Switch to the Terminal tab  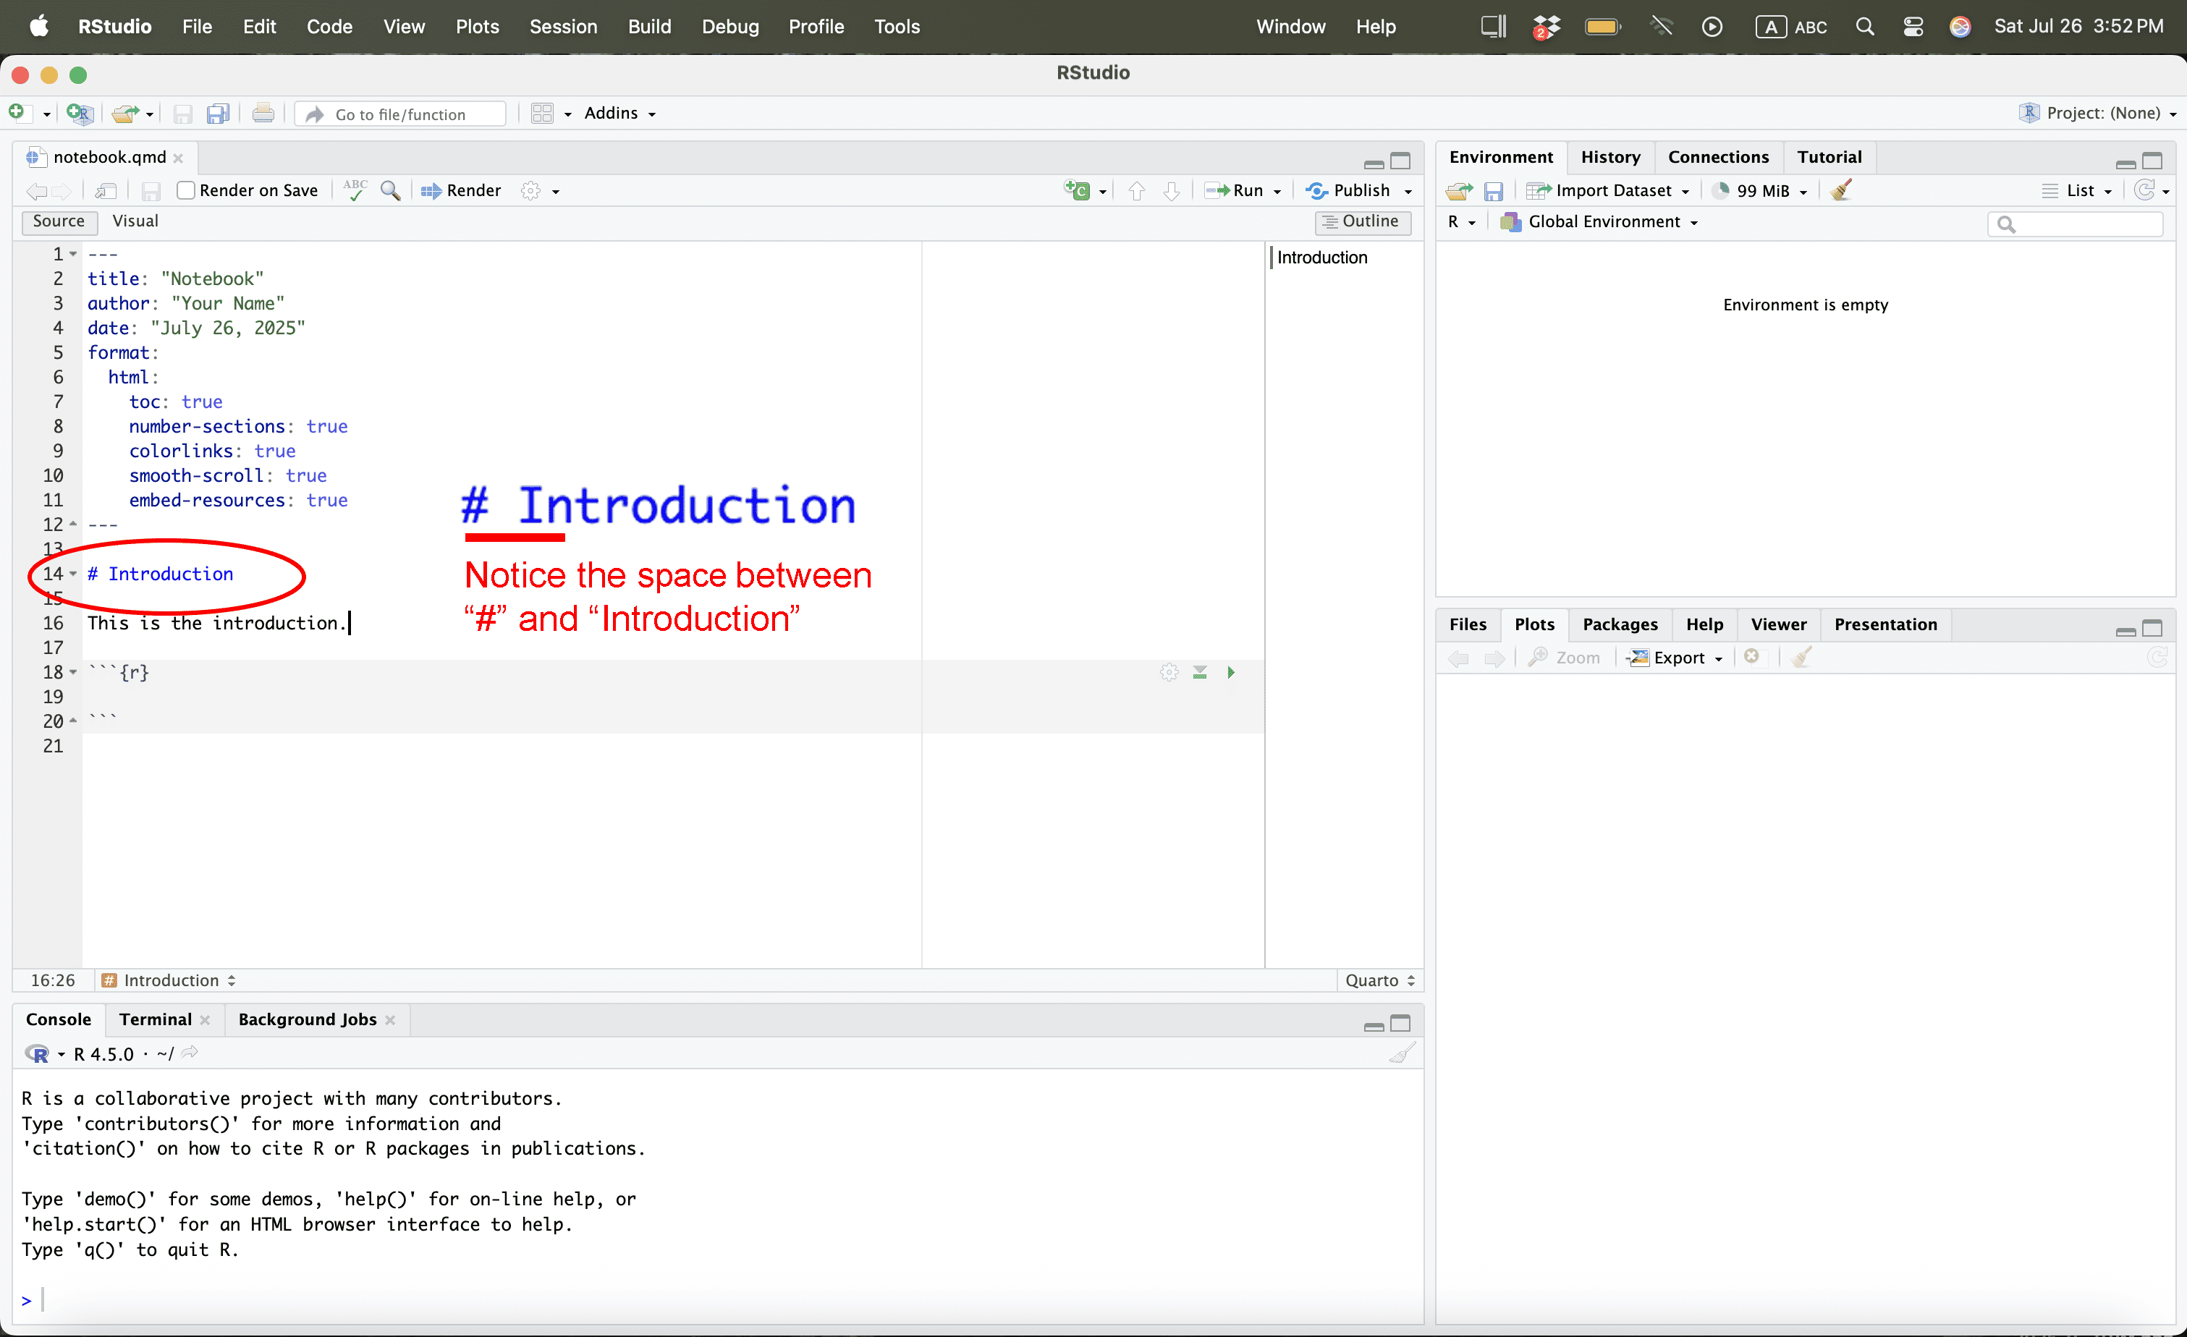[156, 1019]
